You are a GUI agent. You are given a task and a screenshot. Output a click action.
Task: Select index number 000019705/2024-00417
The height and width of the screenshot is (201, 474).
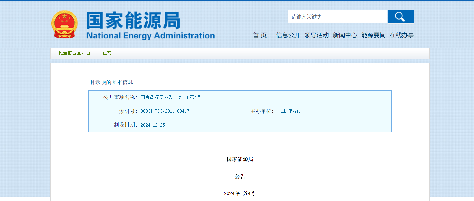click(x=165, y=111)
